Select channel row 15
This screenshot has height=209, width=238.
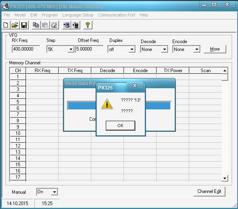(18, 165)
